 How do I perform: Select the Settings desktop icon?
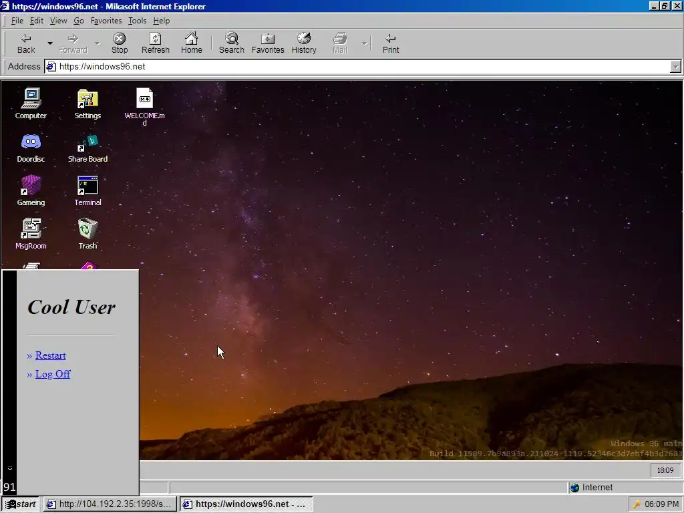[88, 104]
